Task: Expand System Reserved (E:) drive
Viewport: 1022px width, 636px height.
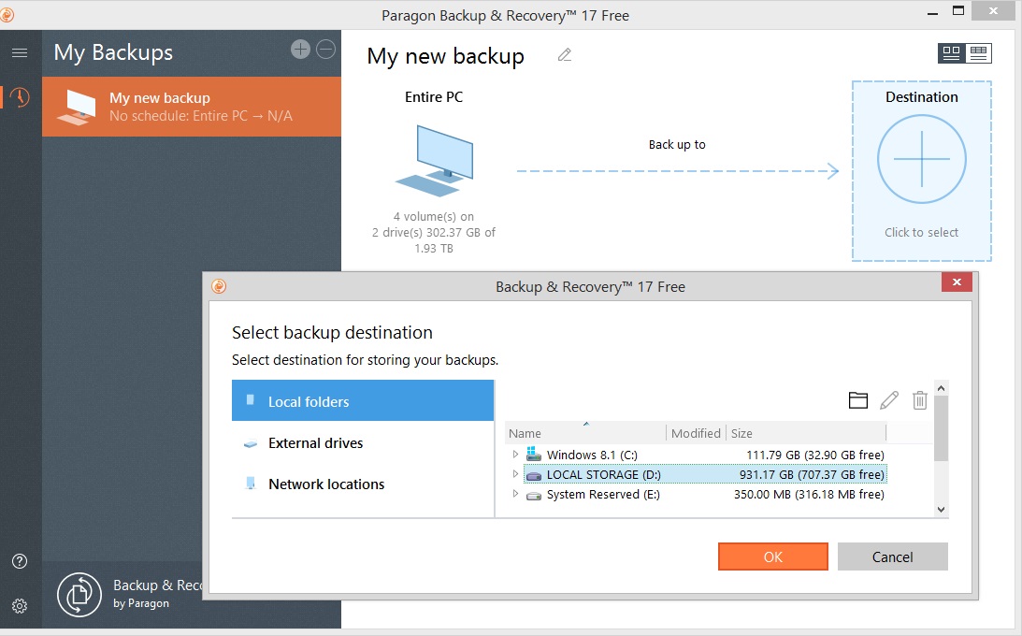Action: tap(515, 494)
